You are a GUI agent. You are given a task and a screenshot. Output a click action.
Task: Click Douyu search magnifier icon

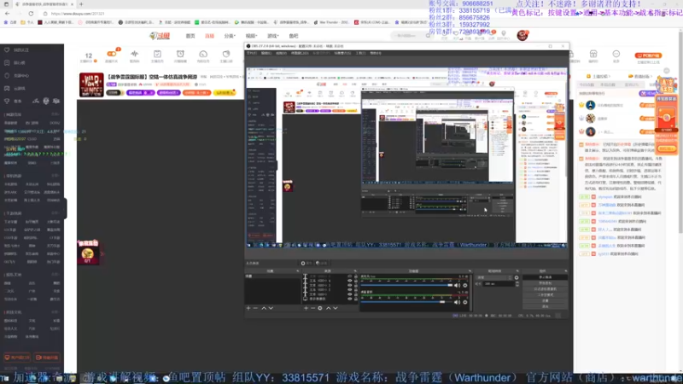coord(429,36)
